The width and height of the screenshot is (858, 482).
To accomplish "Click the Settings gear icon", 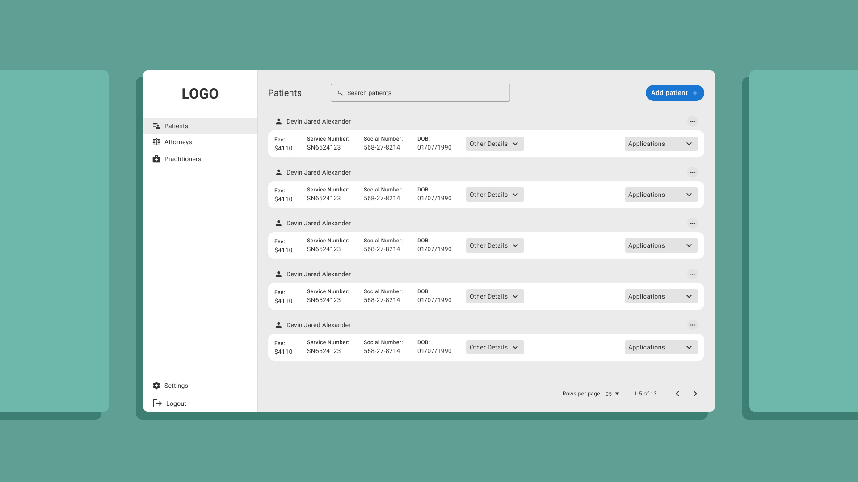I will pos(156,386).
